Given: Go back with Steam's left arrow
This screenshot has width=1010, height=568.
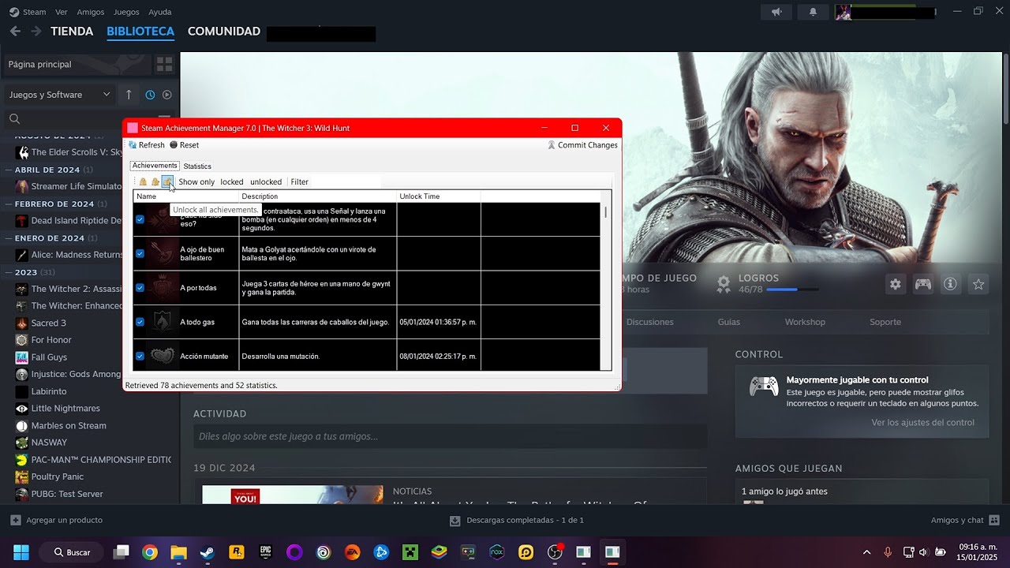Looking at the screenshot, I should pos(15,32).
